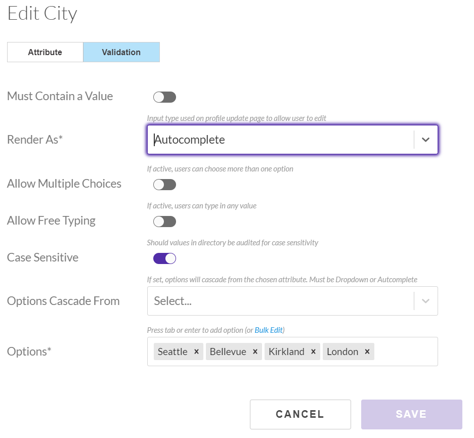Click the Cancel button
This screenshot has height=438, width=474.
(x=300, y=414)
